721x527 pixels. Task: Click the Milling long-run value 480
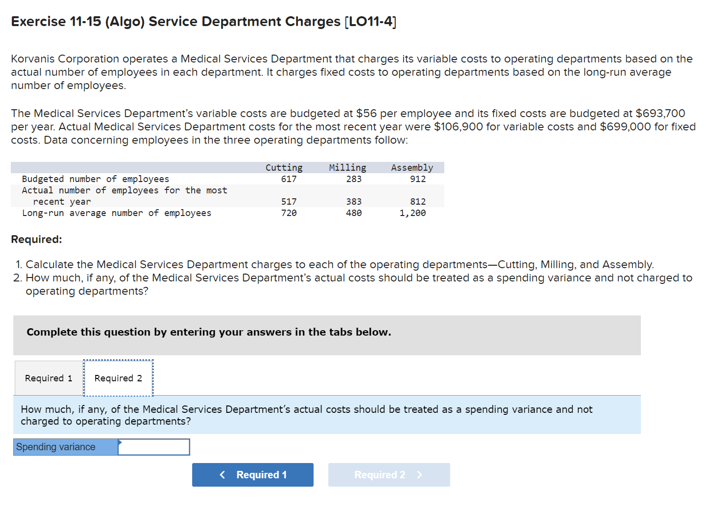(x=354, y=213)
